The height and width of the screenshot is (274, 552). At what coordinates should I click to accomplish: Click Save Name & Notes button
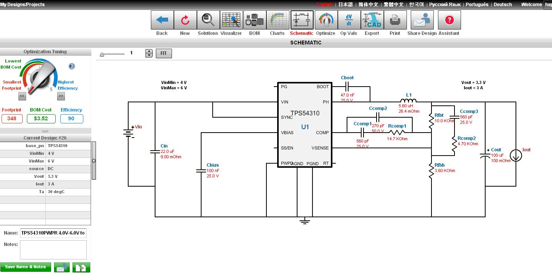[25, 267]
